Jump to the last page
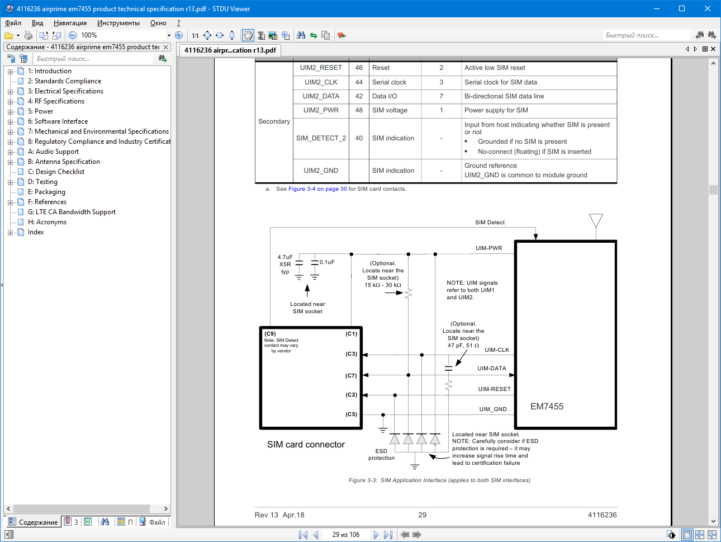The height and width of the screenshot is (542, 721). [388, 535]
